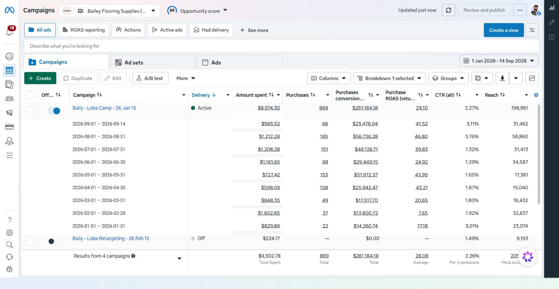Image resolution: width=559 pixels, height=289 pixels.
Task: Switch to the Ads tab
Action: tap(240, 63)
